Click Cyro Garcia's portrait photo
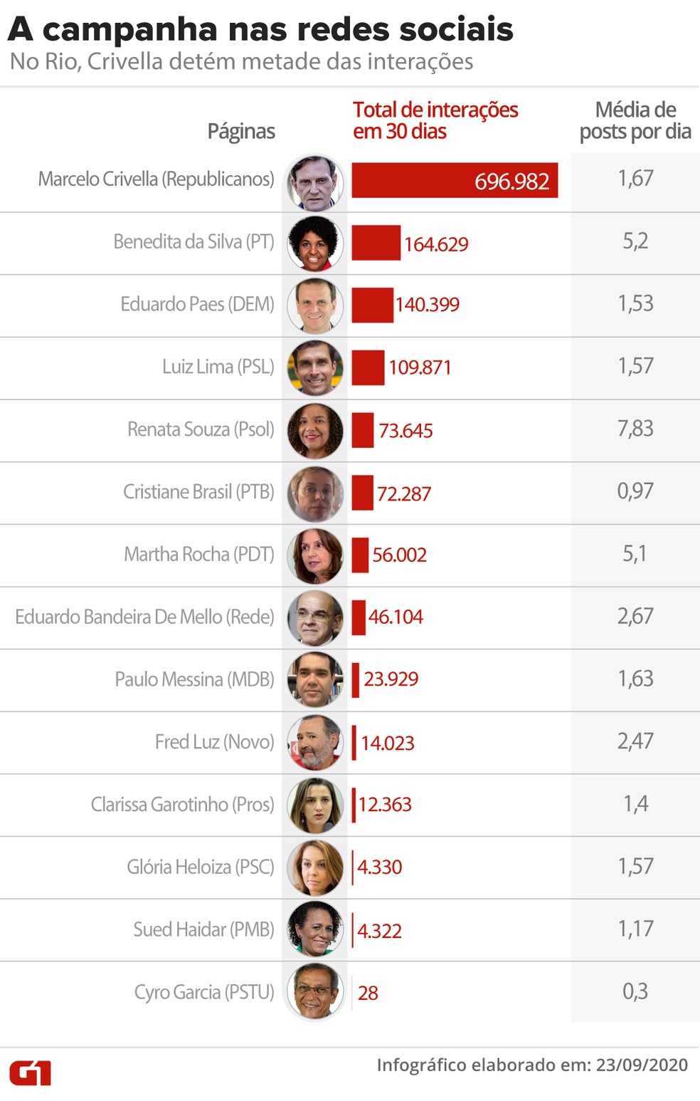This screenshot has height=1101, width=700. 315,991
